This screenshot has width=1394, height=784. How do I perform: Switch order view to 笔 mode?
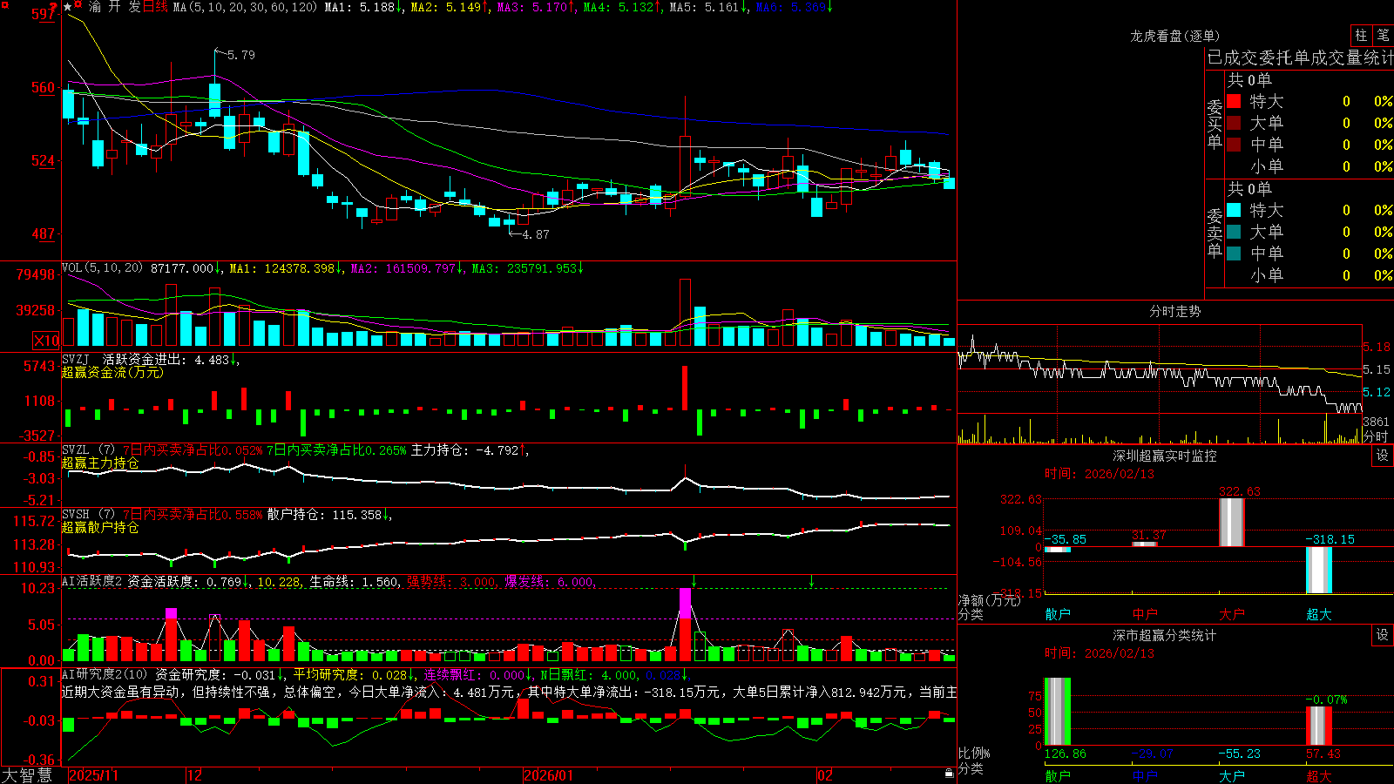(1383, 36)
